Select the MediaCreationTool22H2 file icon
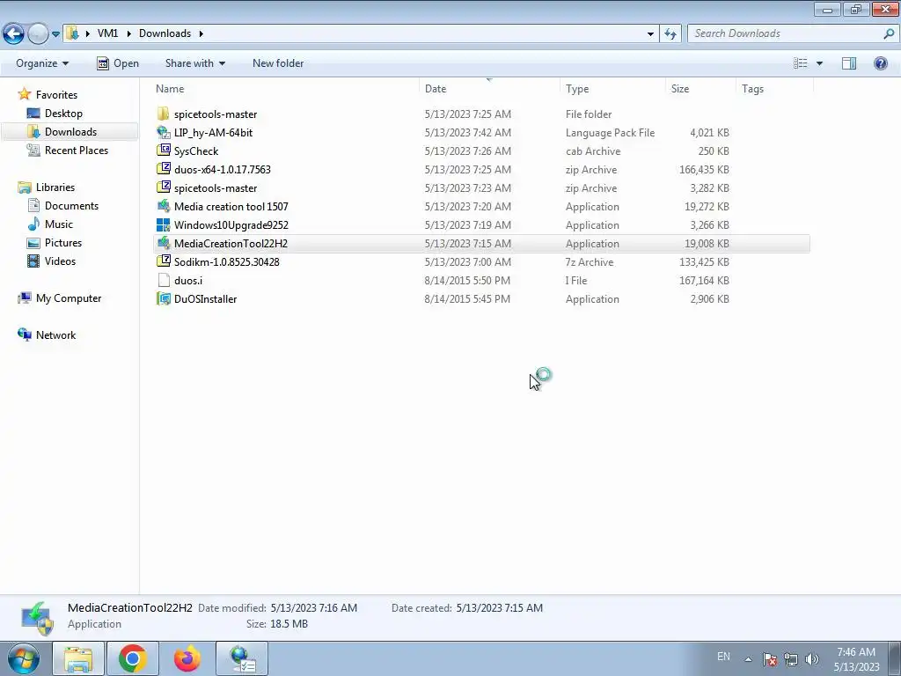Viewport: 901px width, 676px height. point(163,243)
